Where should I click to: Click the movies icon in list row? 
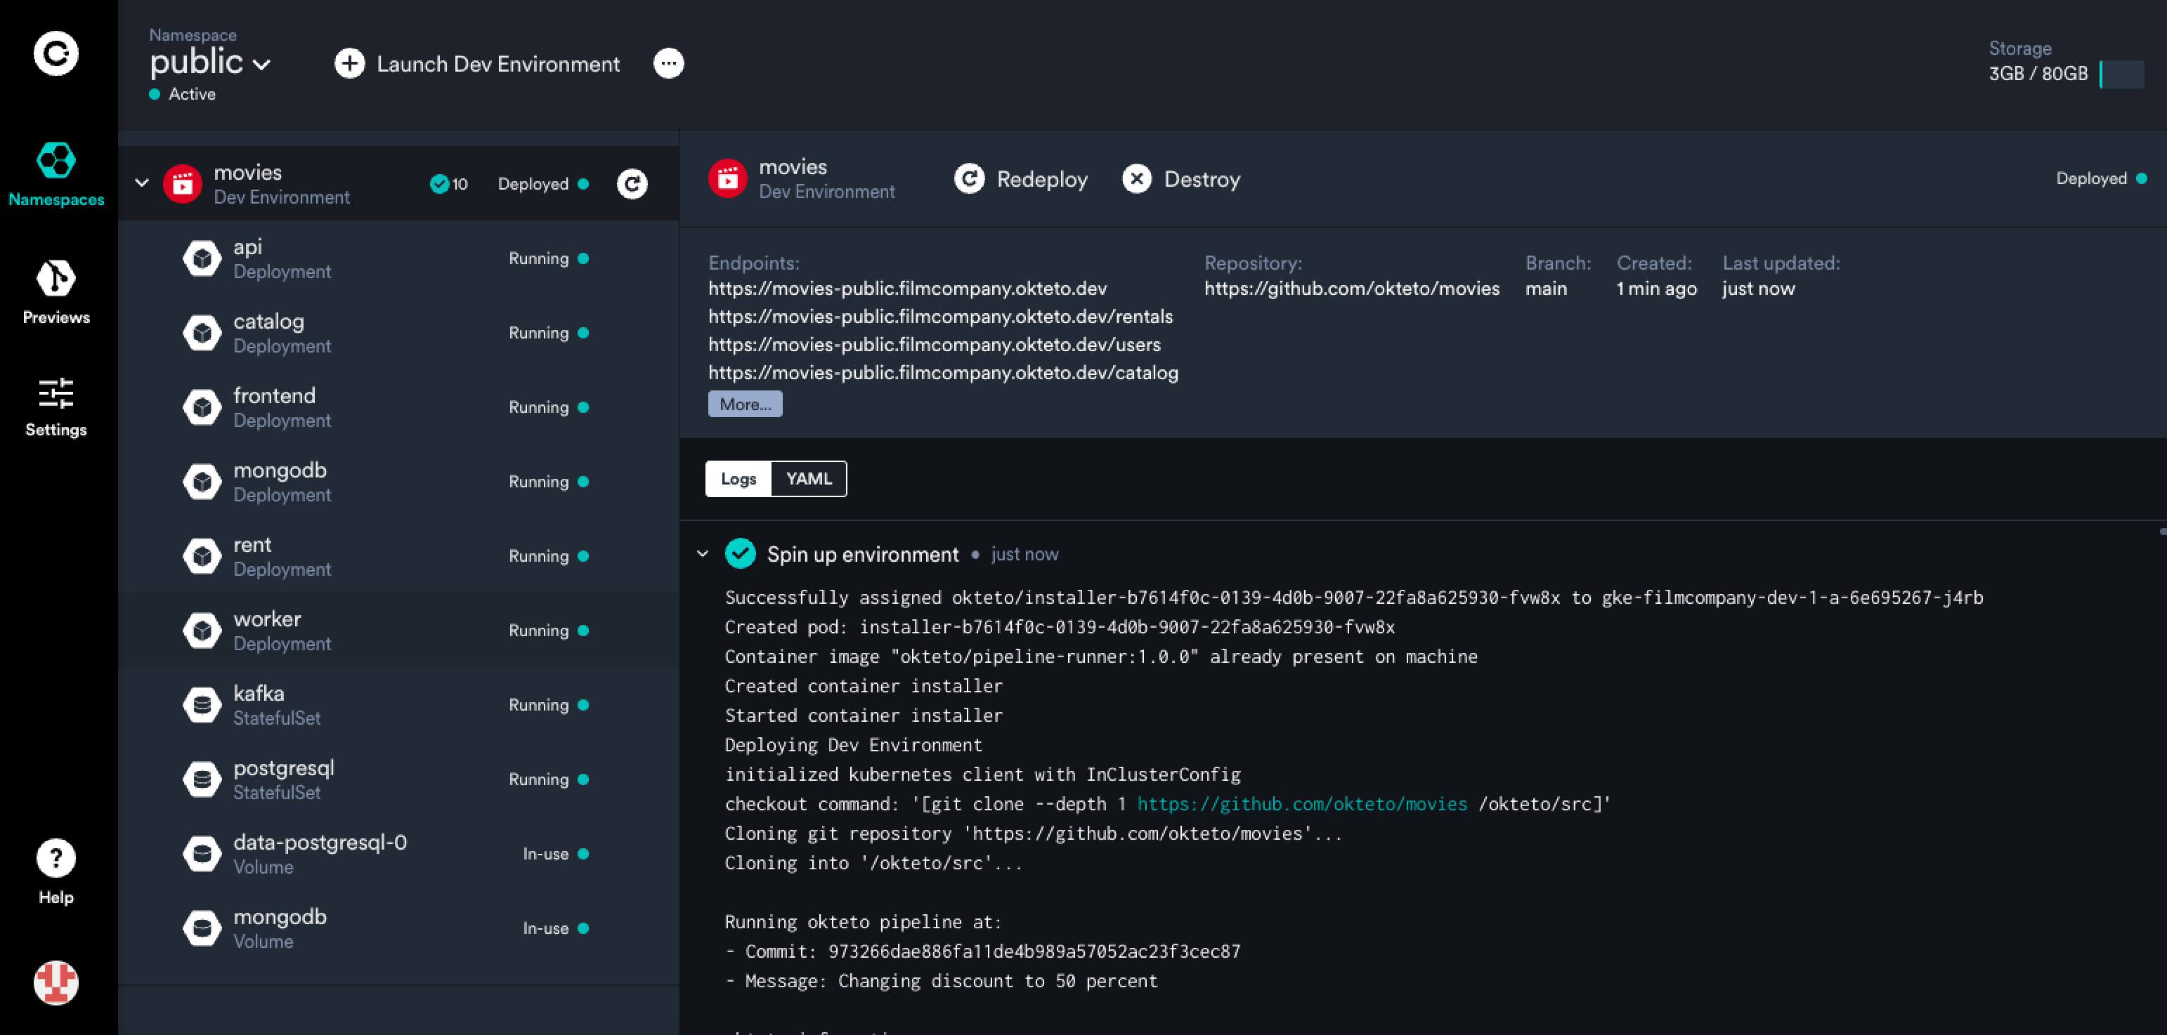[x=183, y=184]
